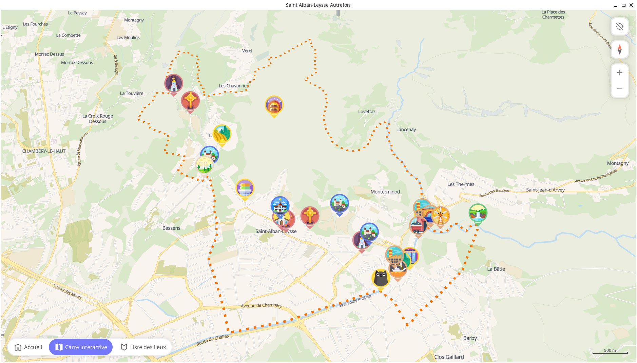Click the black cat map marker
This screenshot has width=637, height=363.
pos(380,279)
